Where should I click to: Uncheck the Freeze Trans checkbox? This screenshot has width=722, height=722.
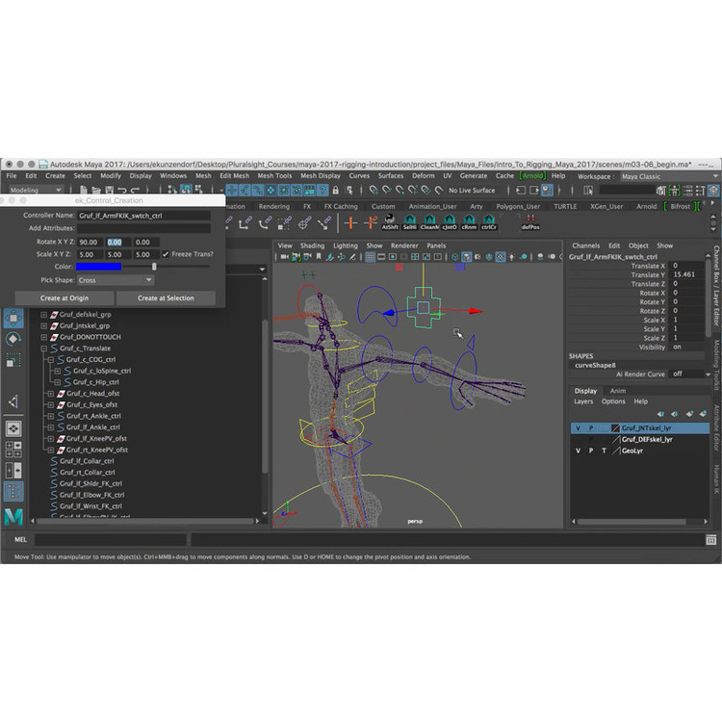pyautogui.click(x=166, y=254)
